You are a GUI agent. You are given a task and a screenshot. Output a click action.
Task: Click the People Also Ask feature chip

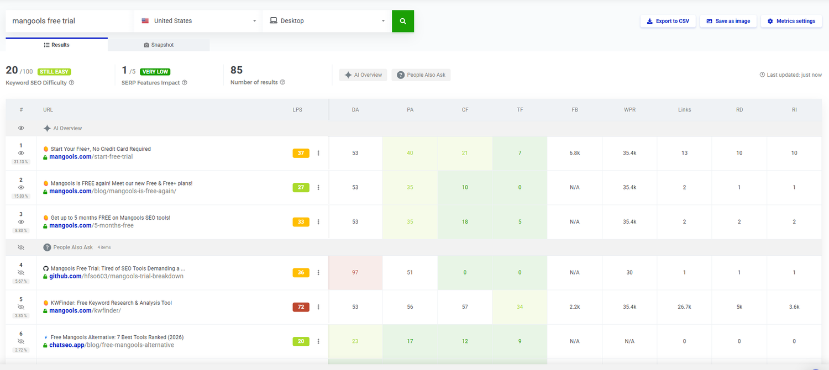421,75
